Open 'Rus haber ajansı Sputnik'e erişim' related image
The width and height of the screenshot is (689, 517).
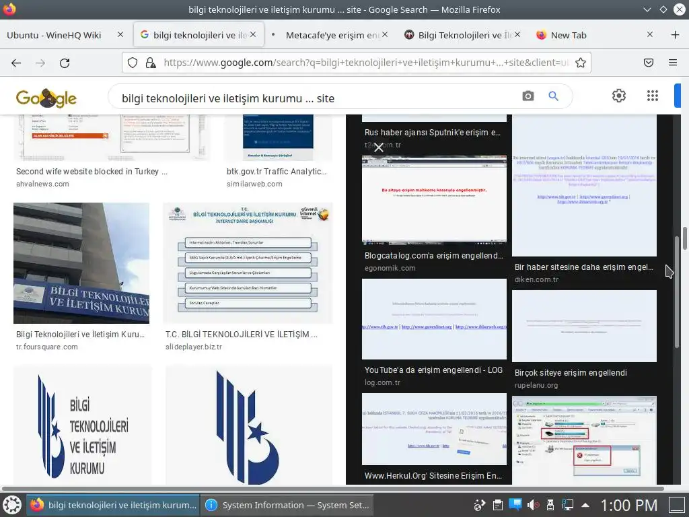click(x=433, y=133)
